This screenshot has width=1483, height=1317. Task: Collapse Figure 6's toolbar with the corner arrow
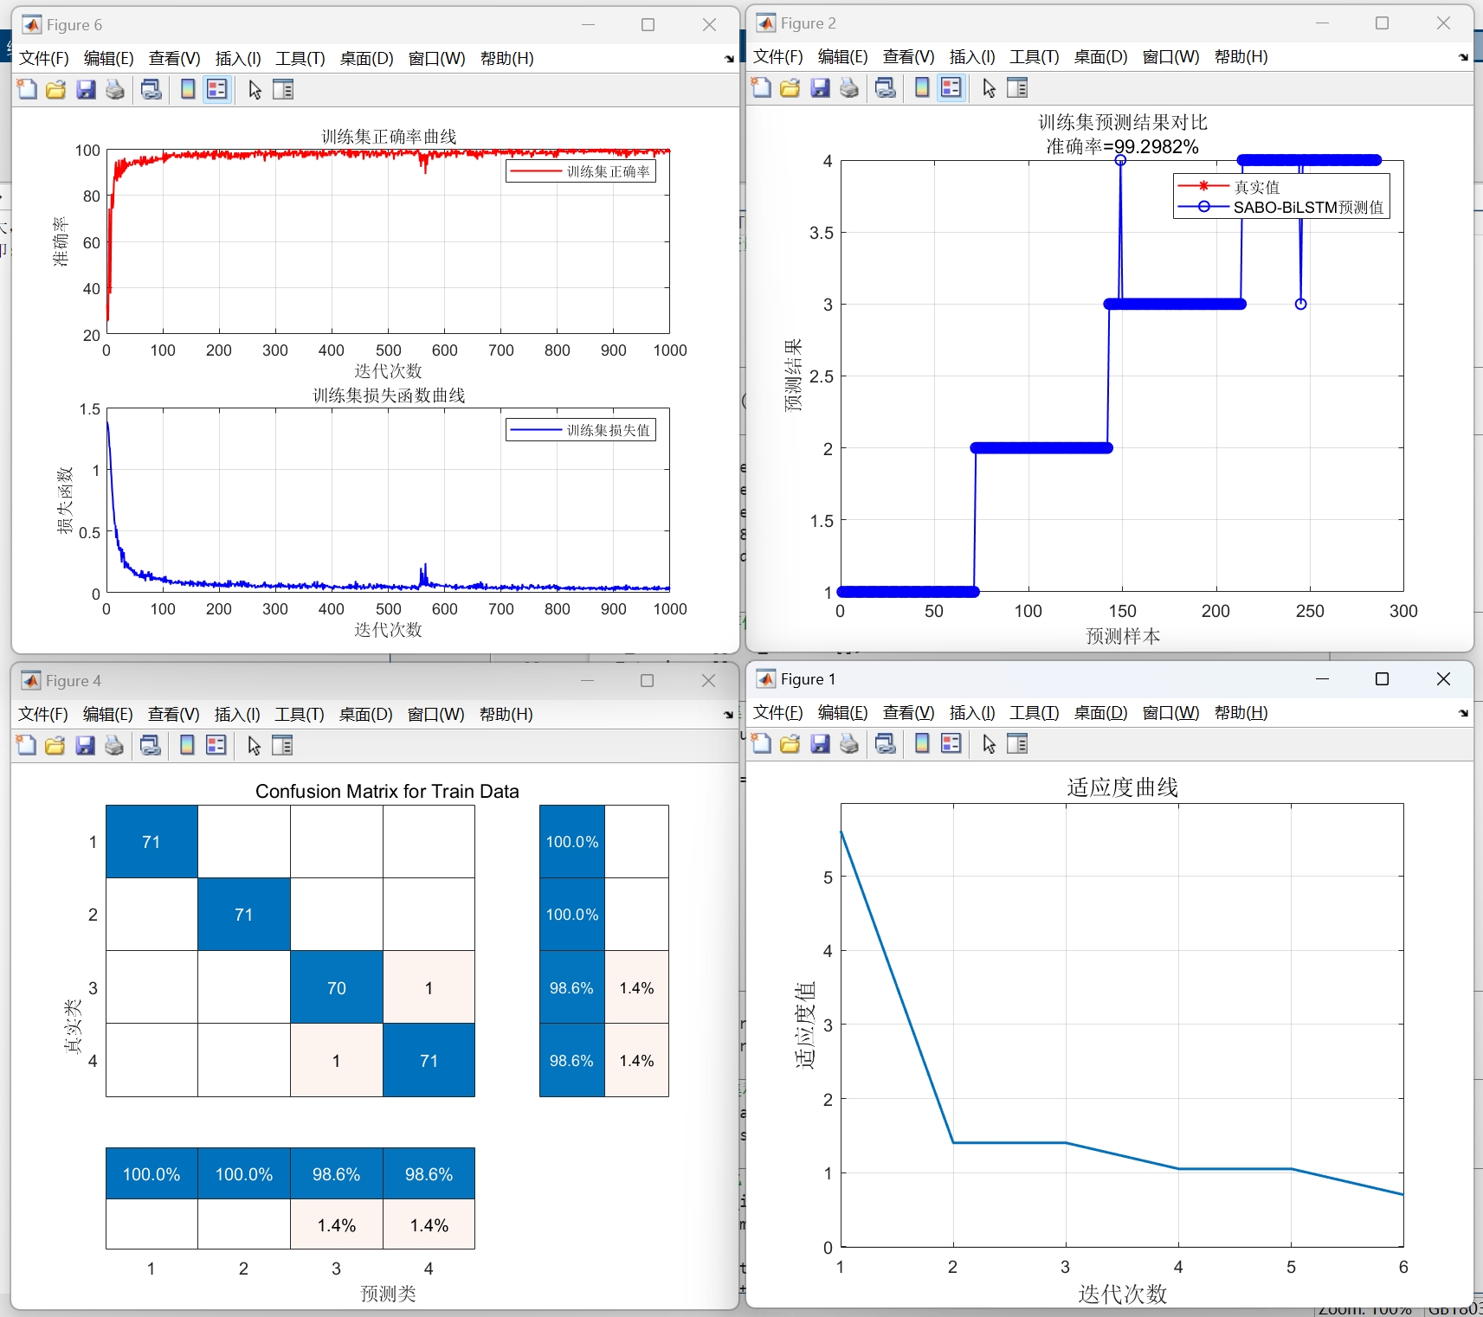[x=729, y=60]
